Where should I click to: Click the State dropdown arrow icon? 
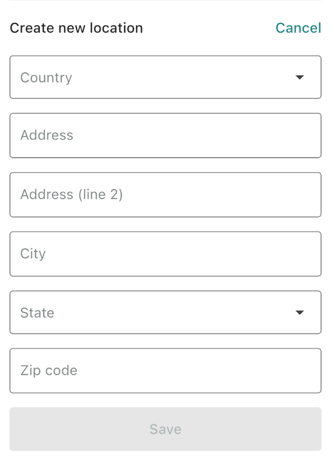tap(300, 313)
